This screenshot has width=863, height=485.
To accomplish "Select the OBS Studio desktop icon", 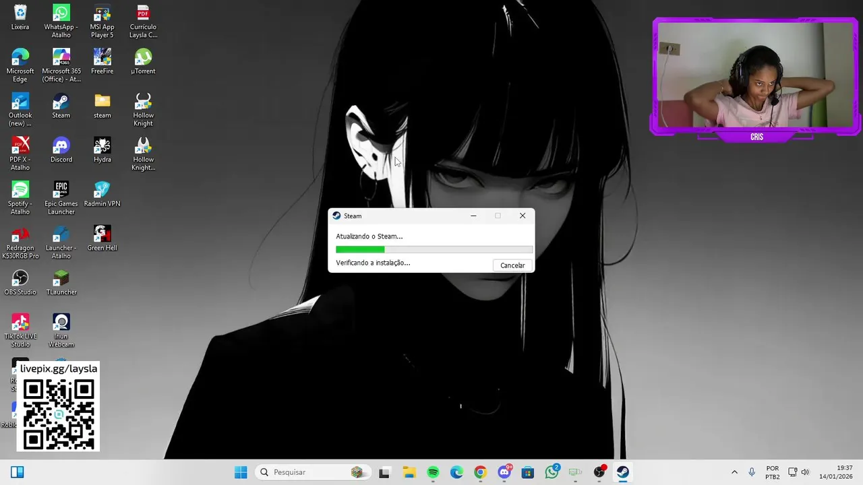I will (x=20, y=283).
